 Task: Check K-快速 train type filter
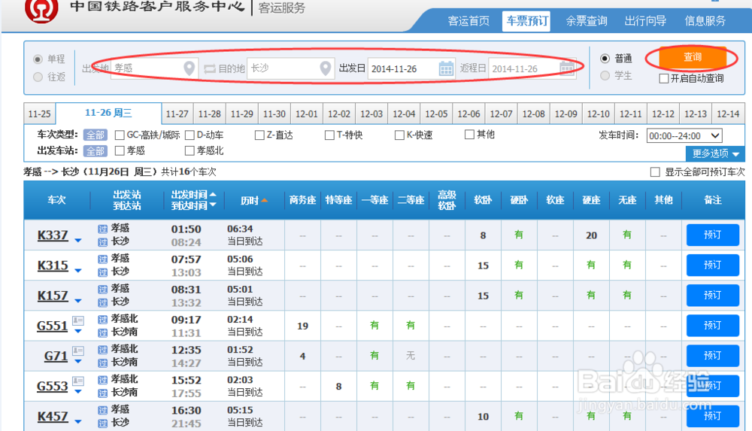pos(399,135)
